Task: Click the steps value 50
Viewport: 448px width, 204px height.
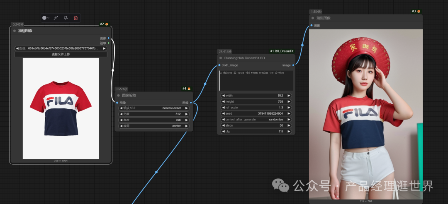Action: click(281, 125)
